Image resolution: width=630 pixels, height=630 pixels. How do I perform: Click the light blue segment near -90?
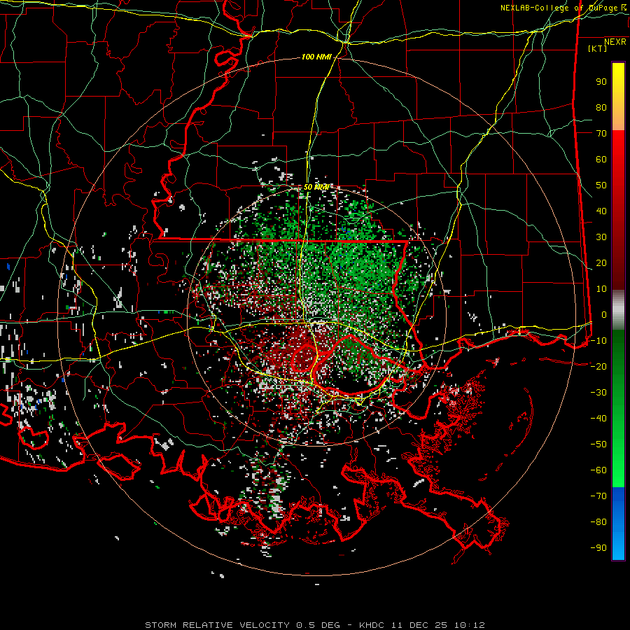(x=618, y=547)
